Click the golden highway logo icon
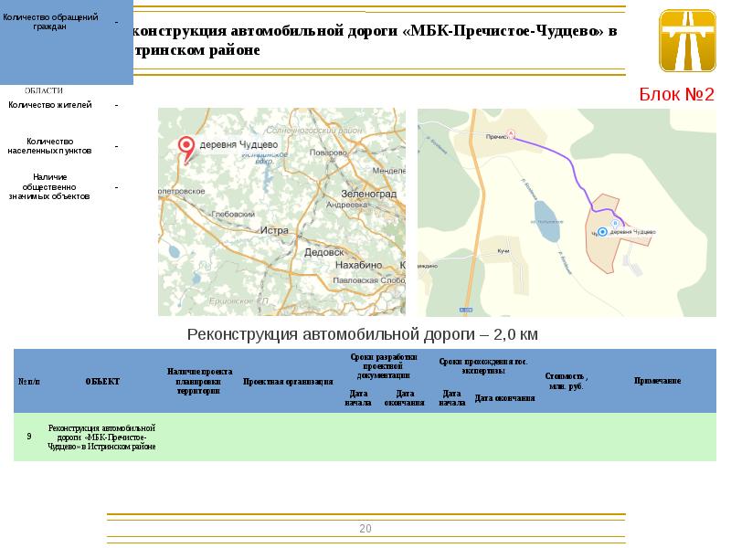 687,40
